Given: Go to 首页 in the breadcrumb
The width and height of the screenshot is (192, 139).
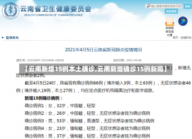Looking at the screenshot, I should point(175,38).
